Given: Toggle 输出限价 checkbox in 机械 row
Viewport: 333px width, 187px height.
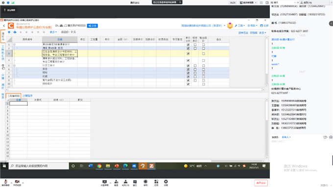Looking at the screenshot, I should click(203, 77).
